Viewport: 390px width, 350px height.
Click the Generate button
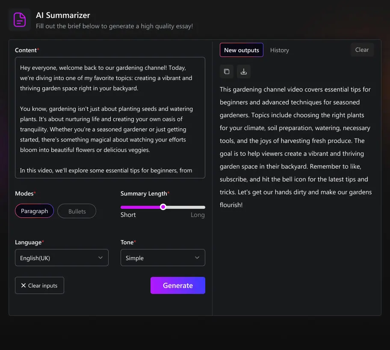coord(178,285)
